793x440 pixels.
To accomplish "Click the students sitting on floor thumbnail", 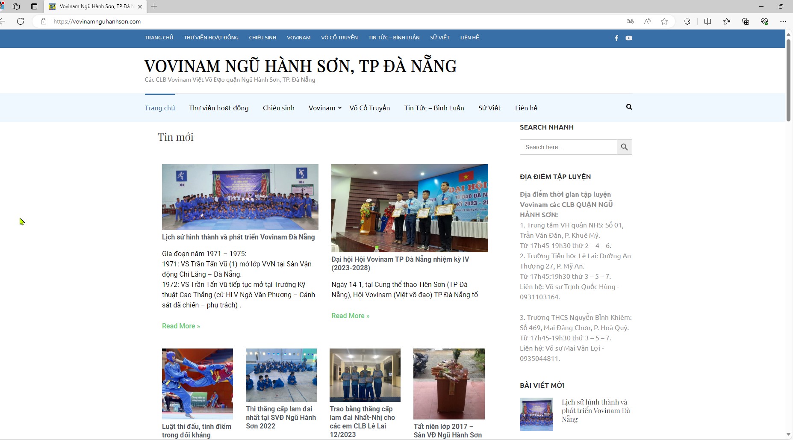I will [281, 375].
